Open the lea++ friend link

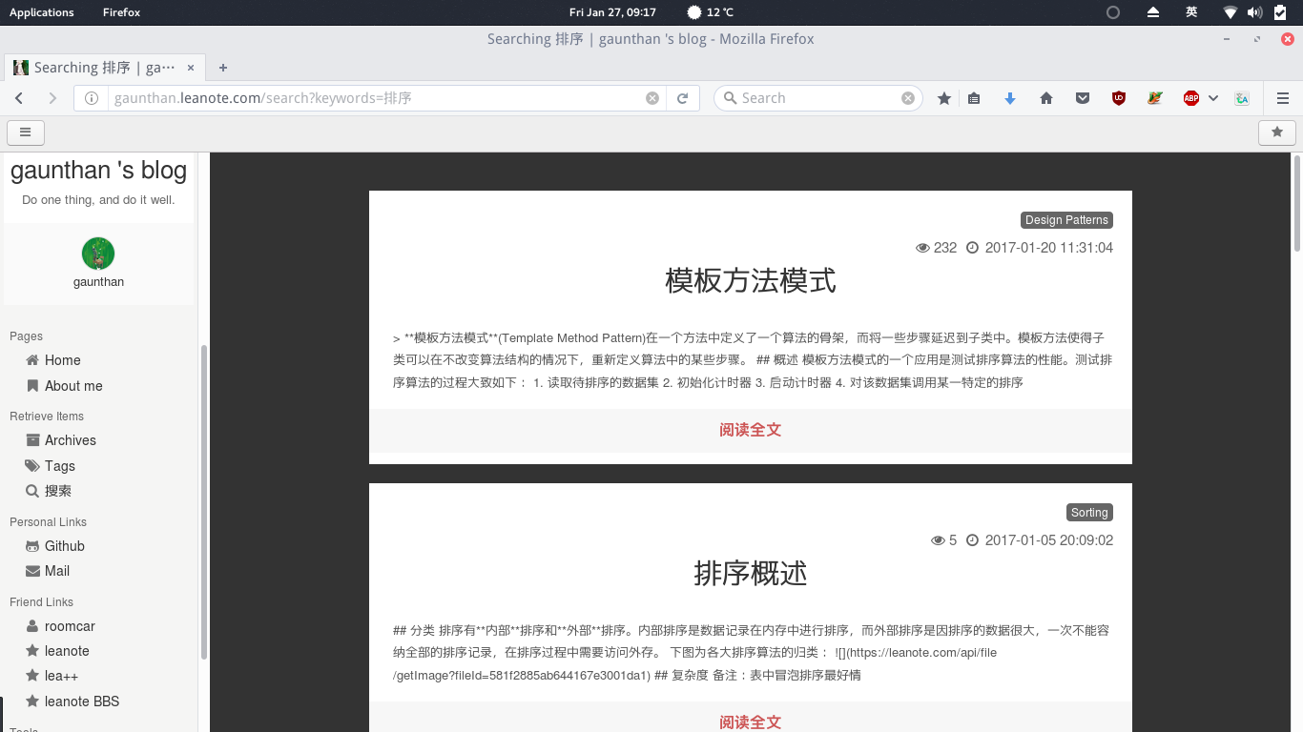coord(61,676)
